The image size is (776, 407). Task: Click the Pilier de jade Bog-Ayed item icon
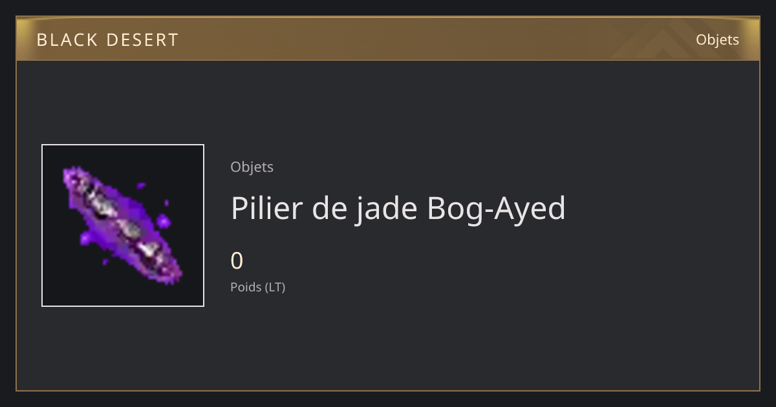(123, 225)
